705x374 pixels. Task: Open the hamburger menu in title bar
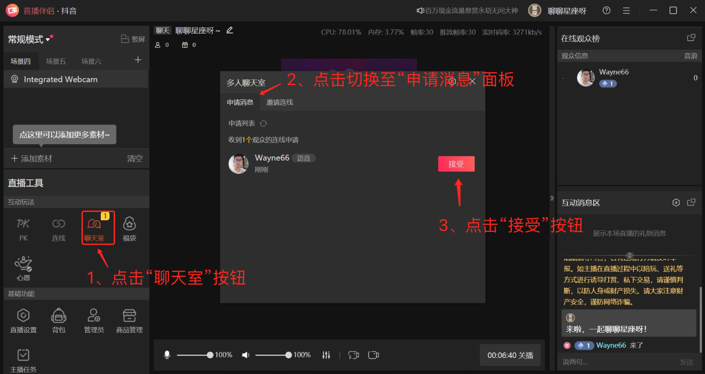626,11
